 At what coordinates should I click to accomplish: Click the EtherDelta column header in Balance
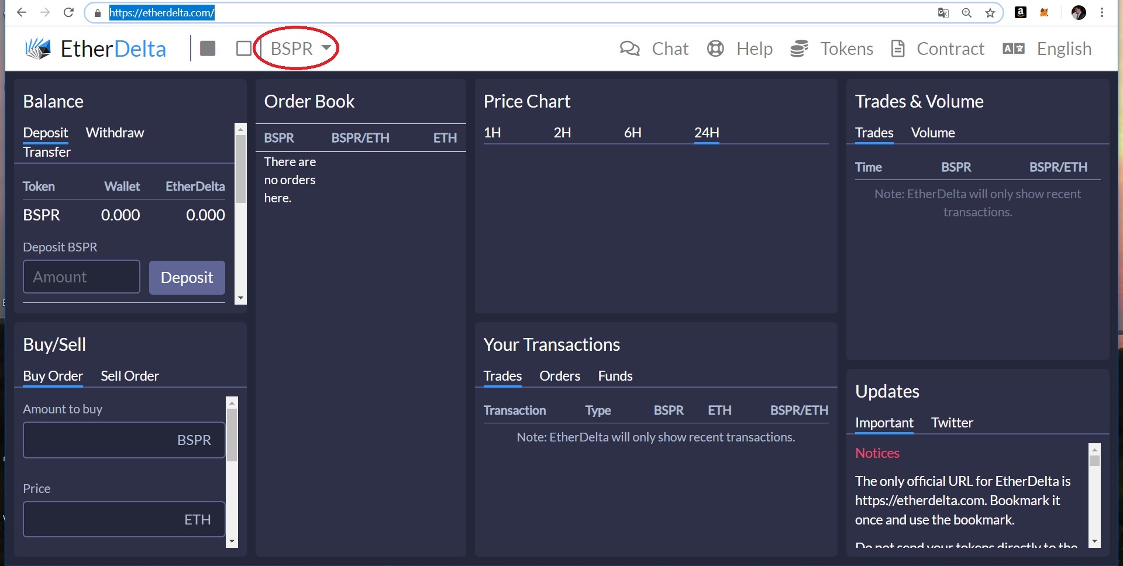[x=195, y=187]
